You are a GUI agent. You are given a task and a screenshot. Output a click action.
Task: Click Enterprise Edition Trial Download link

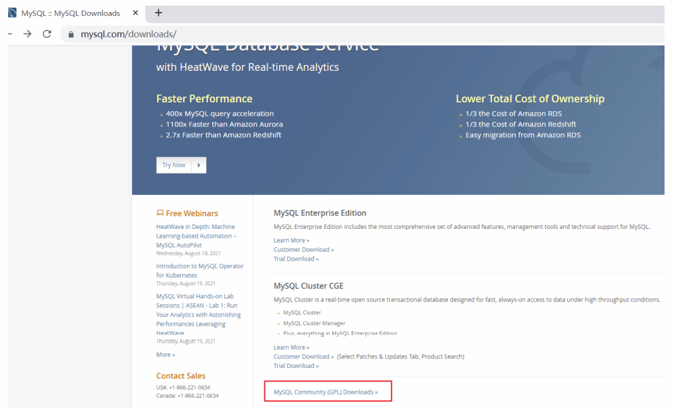[x=296, y=259]
